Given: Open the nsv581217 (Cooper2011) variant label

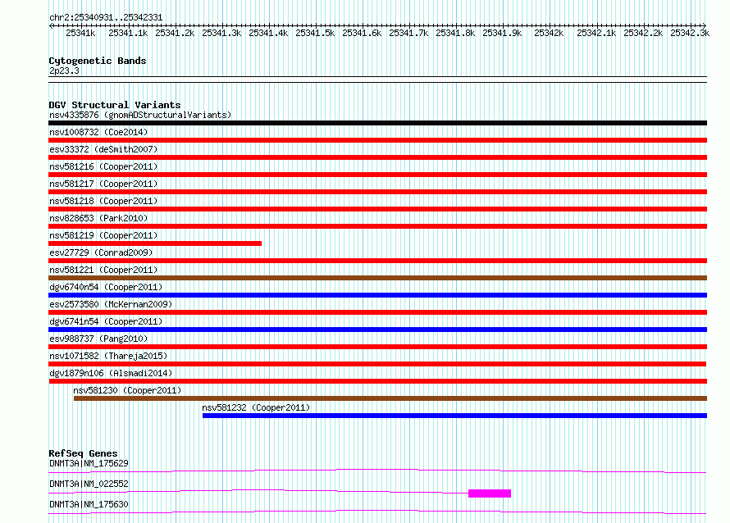Looking at the screenshot, I should pyautogui.click(x=103, y=184).
